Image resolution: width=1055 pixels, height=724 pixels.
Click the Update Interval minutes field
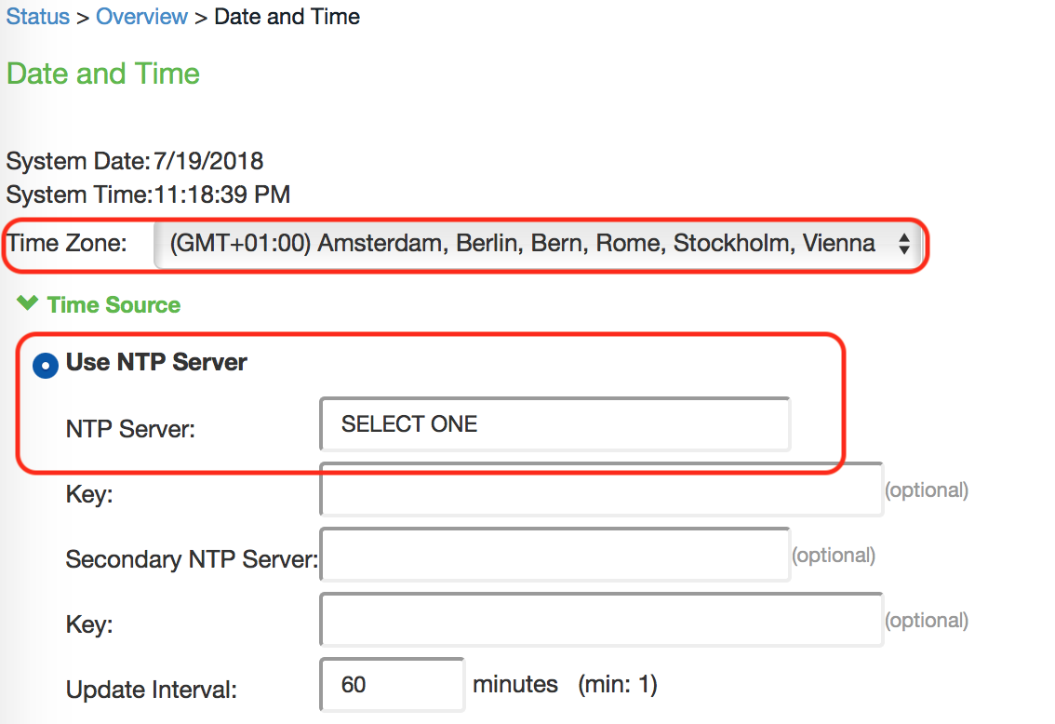(x=392, y=686)
